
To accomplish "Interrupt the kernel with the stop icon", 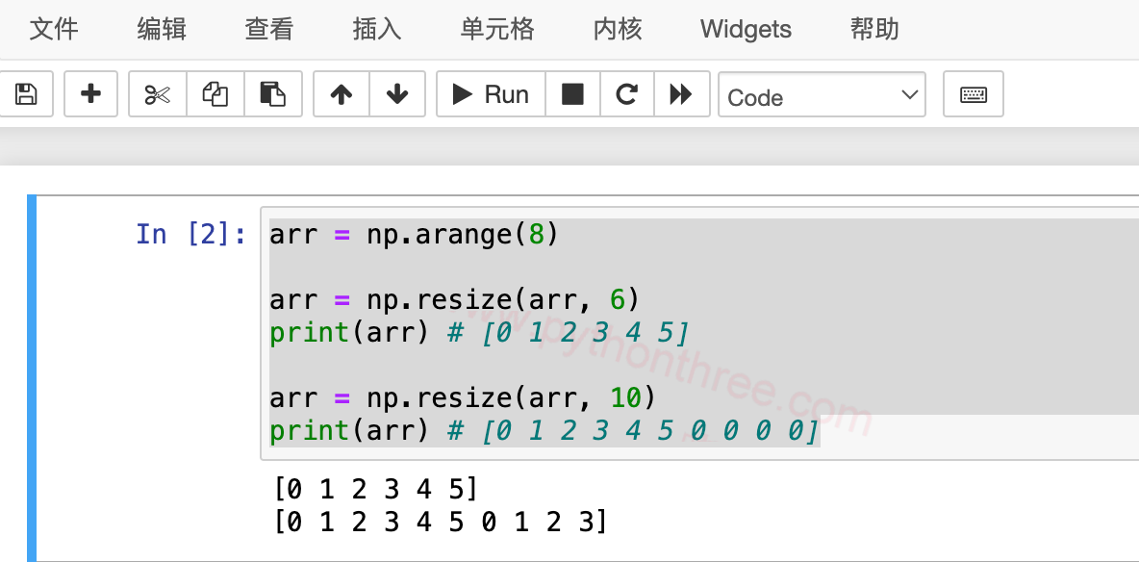I will [x=572, y=93].
